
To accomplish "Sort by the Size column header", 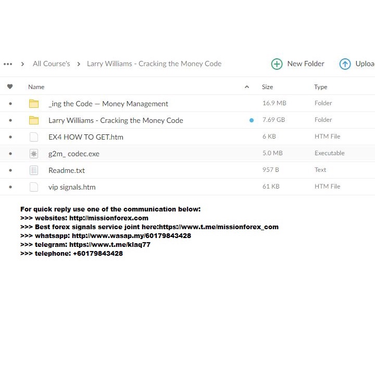I will coord(267,87).
